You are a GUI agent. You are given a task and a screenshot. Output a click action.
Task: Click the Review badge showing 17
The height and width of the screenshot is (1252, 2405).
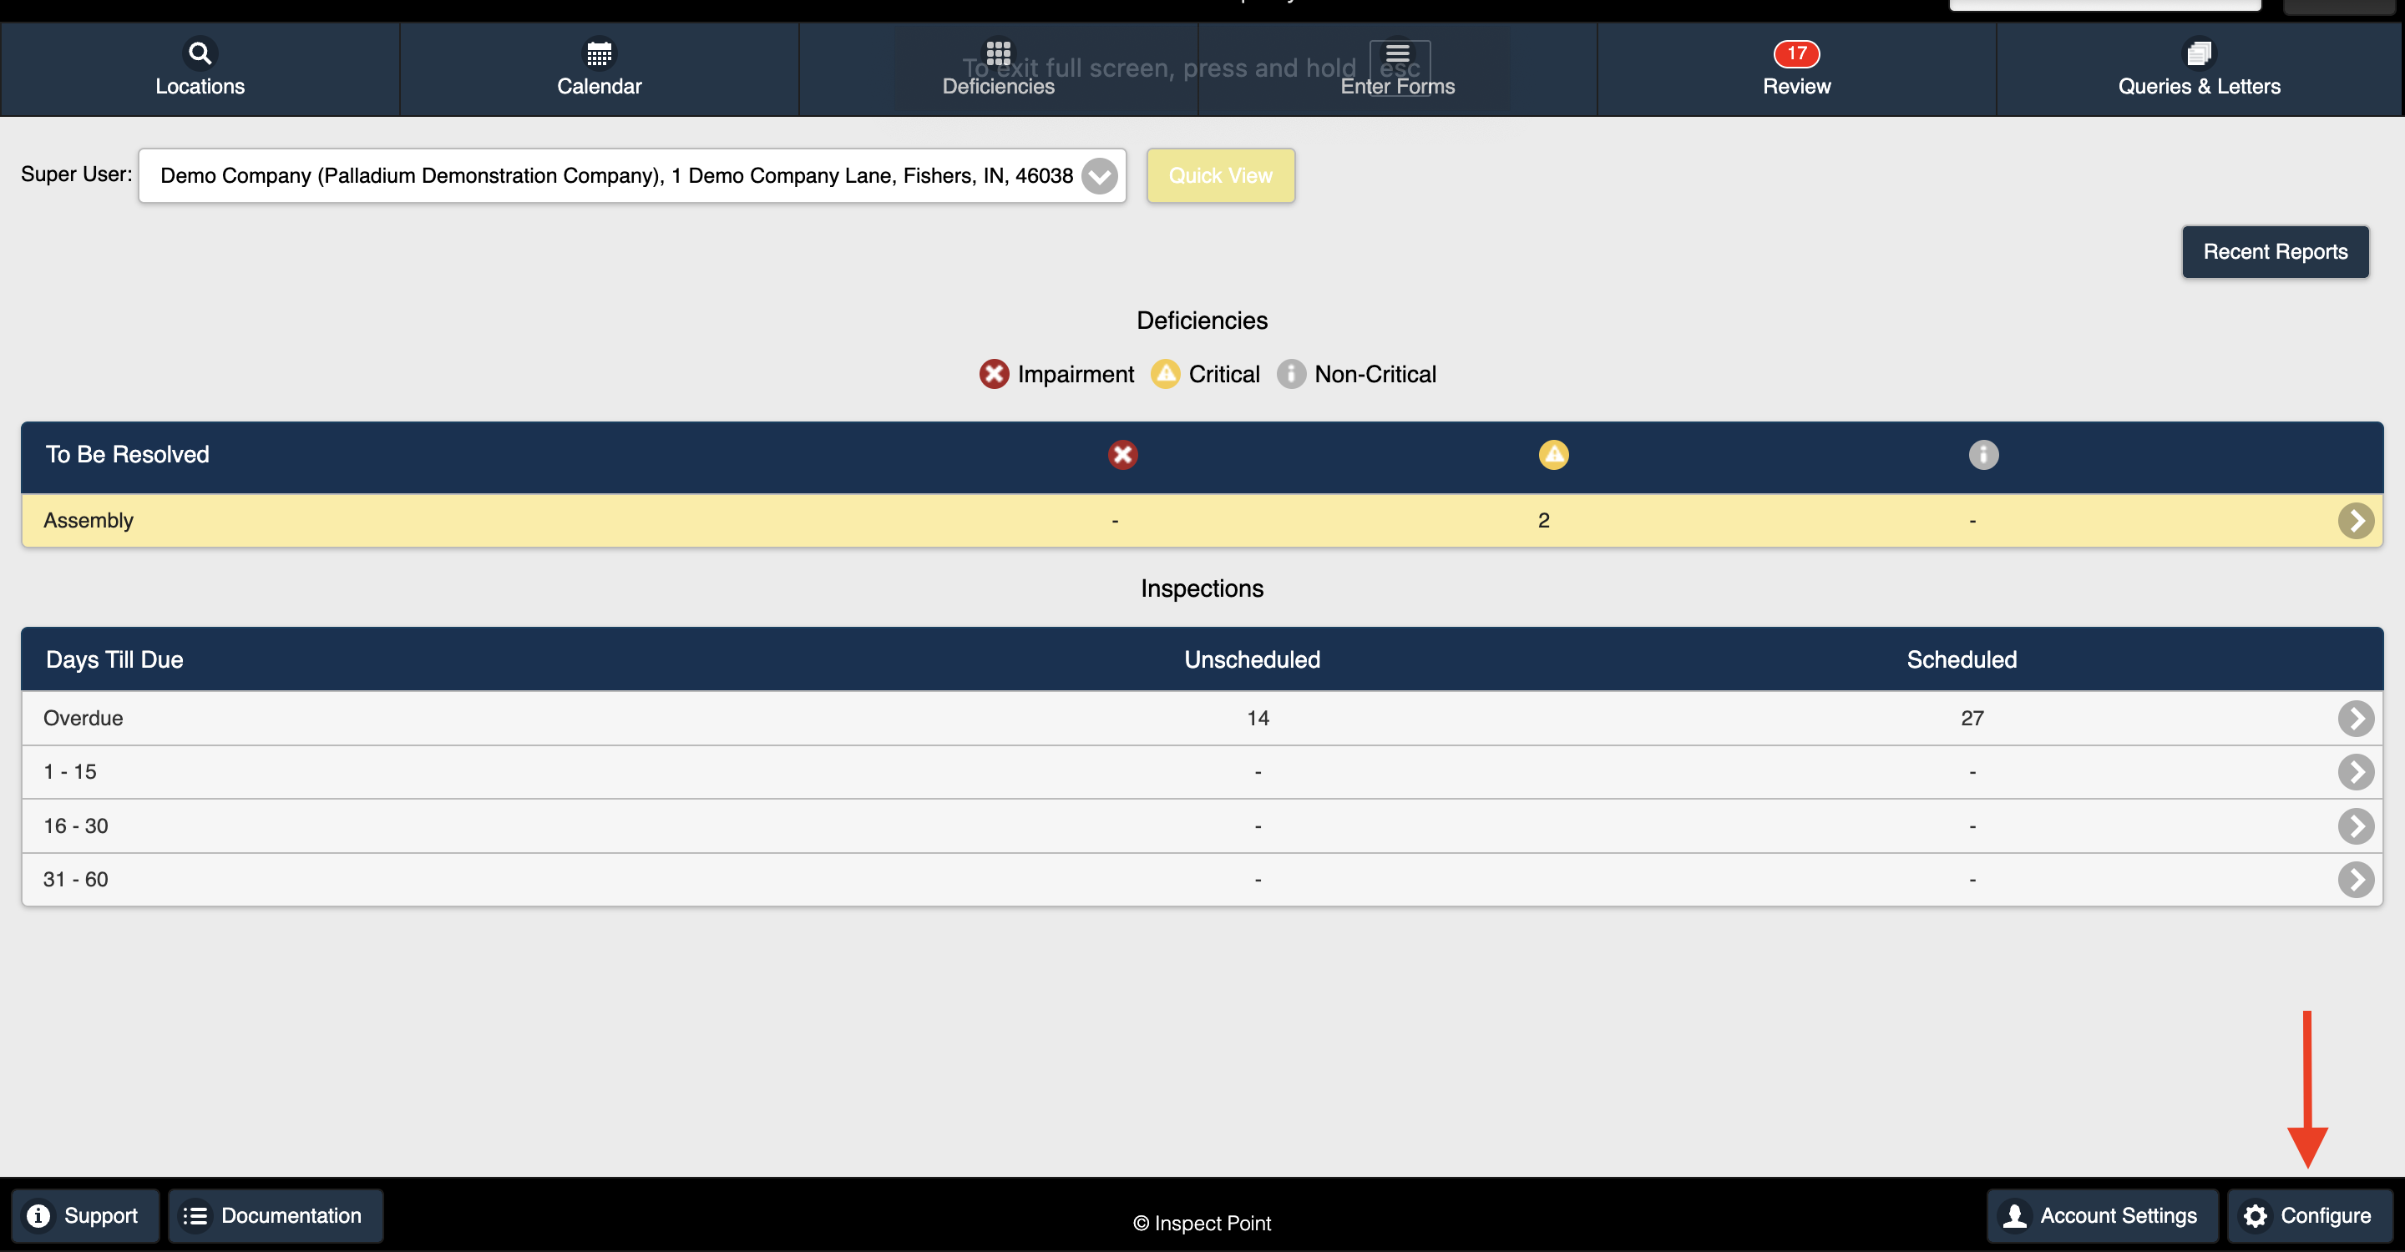pos(1796,53)
